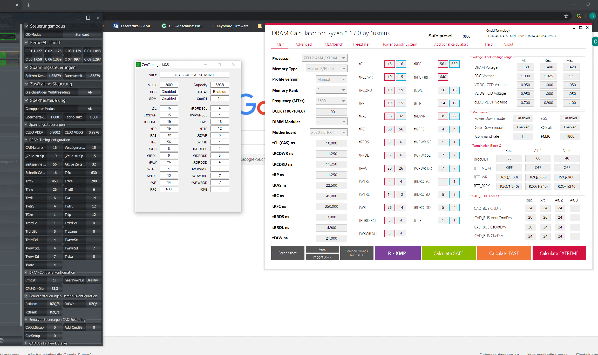This screenshot has width=598, height=355.
Task: Open the USB-Anschluss Google bookmark
Action: pyautogui.click(x=182, y=26)
